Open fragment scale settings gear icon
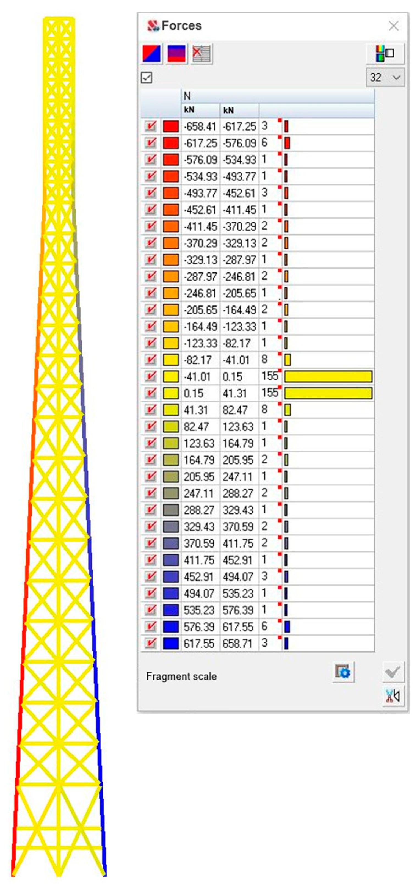420x889 pixels. point(343,672)
